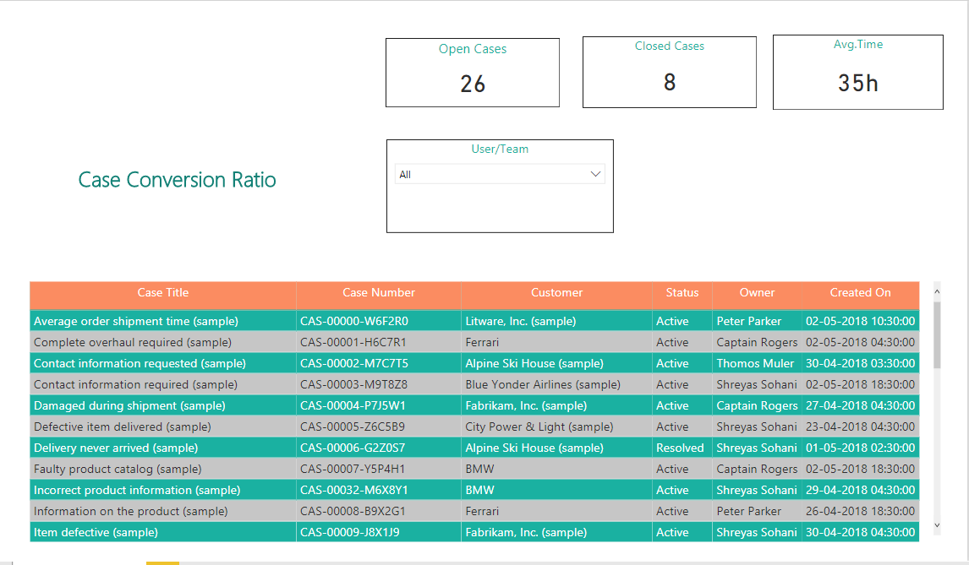Click owner 'Thomos Muler'
Viewport: 969px width, 565px height.
[x=755, y=364]
